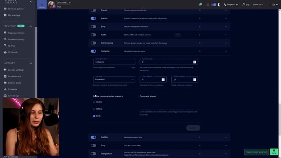Screen dimensions: 281x158
Task: Enable the !play command switch
Action: pyautogui.click(x=94, y=27)
